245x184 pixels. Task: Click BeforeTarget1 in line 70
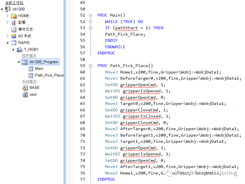137,135
